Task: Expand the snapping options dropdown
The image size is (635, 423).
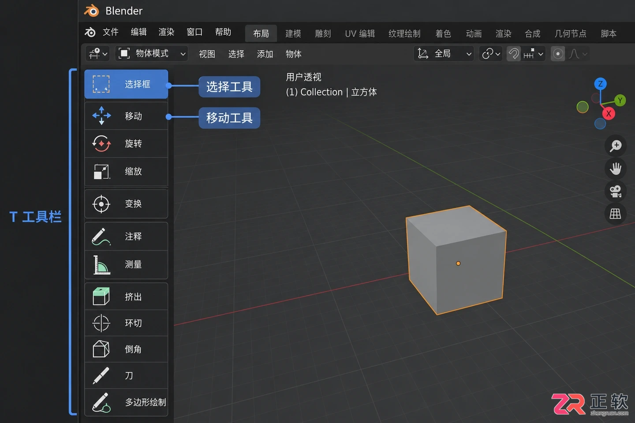Action: (x=534, y=54)
